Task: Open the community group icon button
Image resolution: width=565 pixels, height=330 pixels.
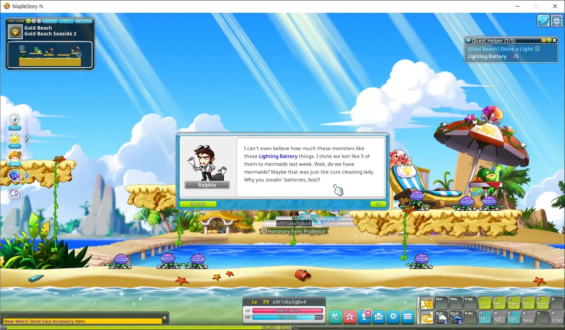Action: pos(379,316)
